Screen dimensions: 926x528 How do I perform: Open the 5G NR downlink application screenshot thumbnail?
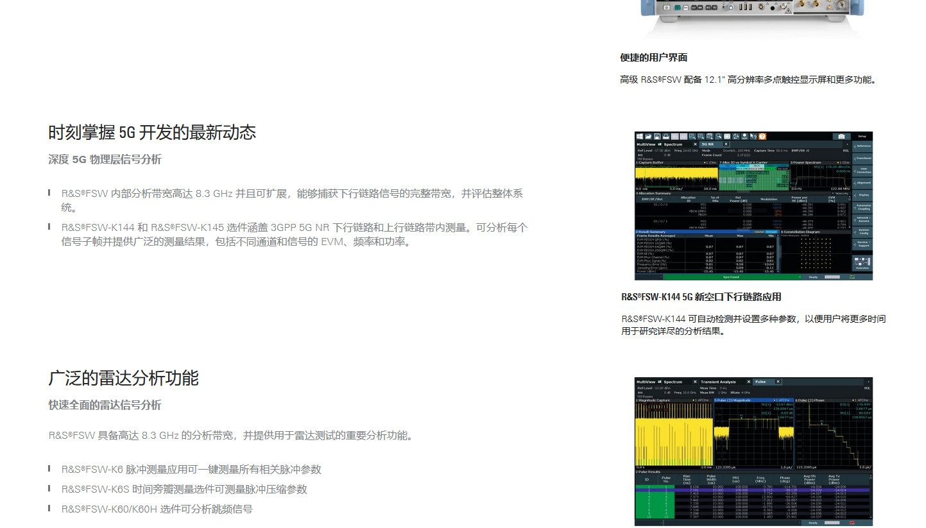(753, 206)
